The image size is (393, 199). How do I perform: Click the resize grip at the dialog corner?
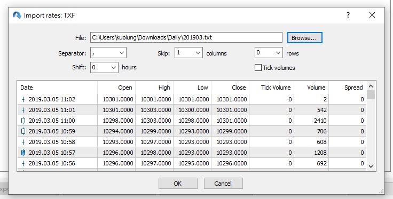pos(381,192)
